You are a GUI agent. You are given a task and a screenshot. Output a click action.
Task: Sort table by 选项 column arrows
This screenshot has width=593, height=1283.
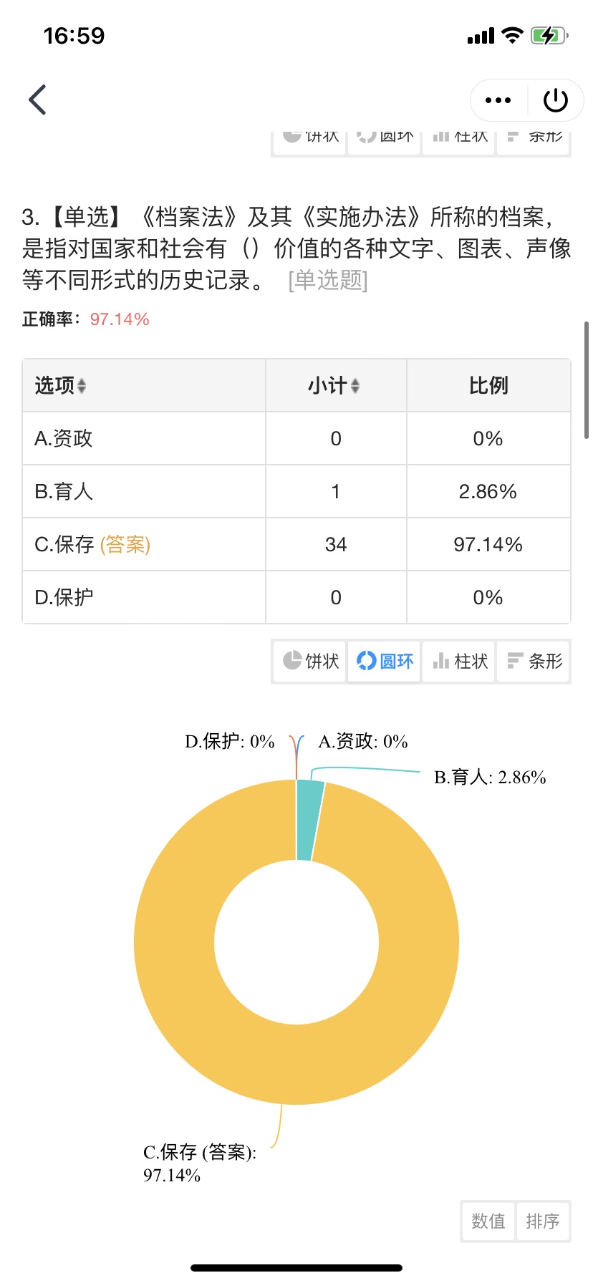click(x=82, y=386)
